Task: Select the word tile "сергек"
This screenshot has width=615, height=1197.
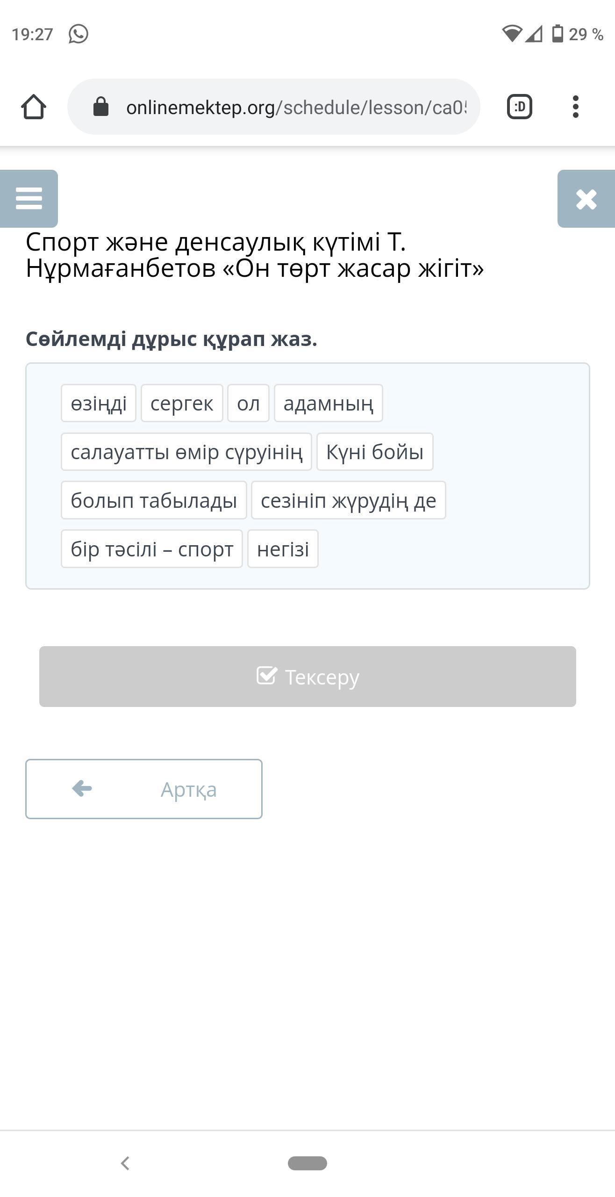Action: click(x=182, y=403)
